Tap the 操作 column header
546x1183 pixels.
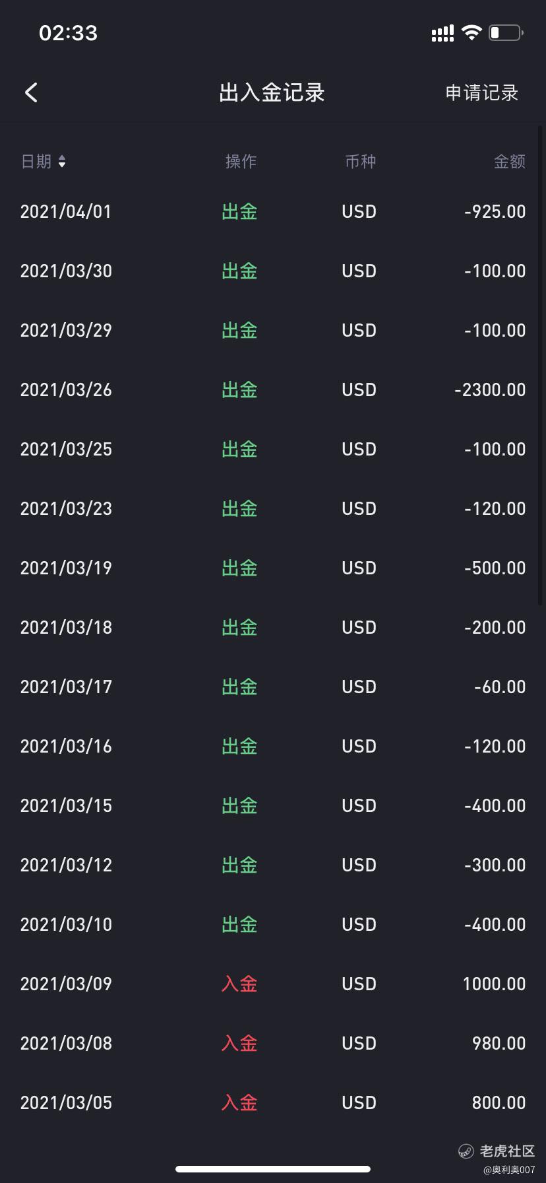tap(241, 162)
